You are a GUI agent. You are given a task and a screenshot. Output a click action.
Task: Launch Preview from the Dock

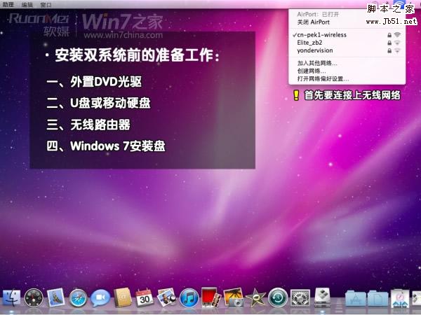pos(166,297)
